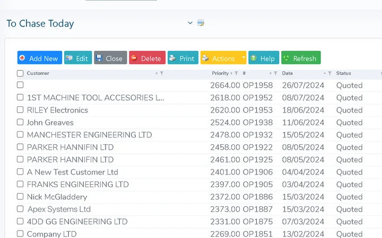The height and width of the screenshot is (238, 382).
Task: Select FRANKS ENGINEERING LTD checkbox
Action: point(20,184)
